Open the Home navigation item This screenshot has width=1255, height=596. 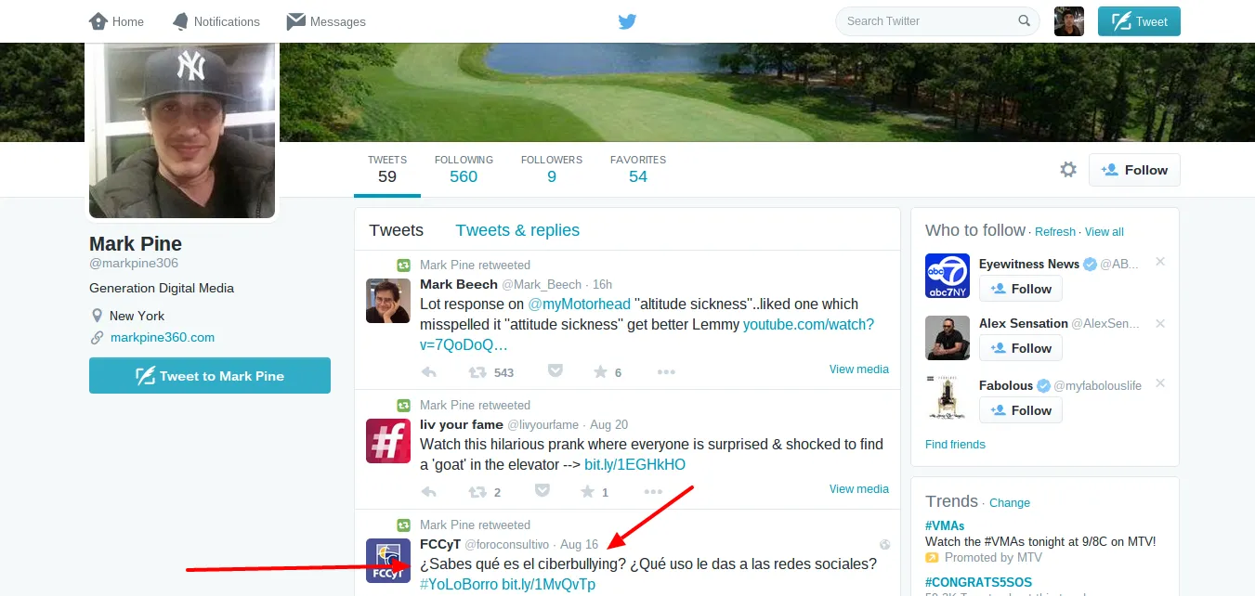[x=116, y=21]
